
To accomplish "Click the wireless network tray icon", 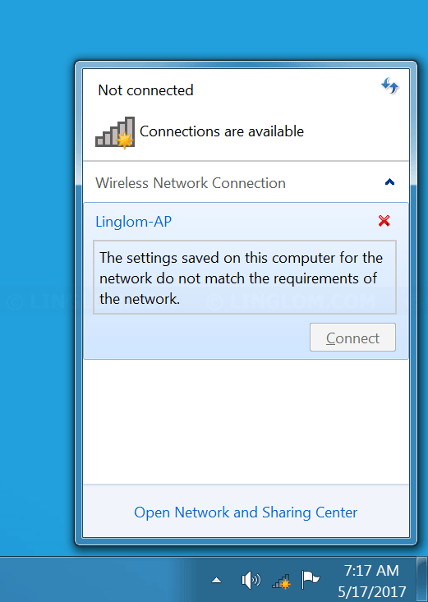I will (x=281, y=581).
